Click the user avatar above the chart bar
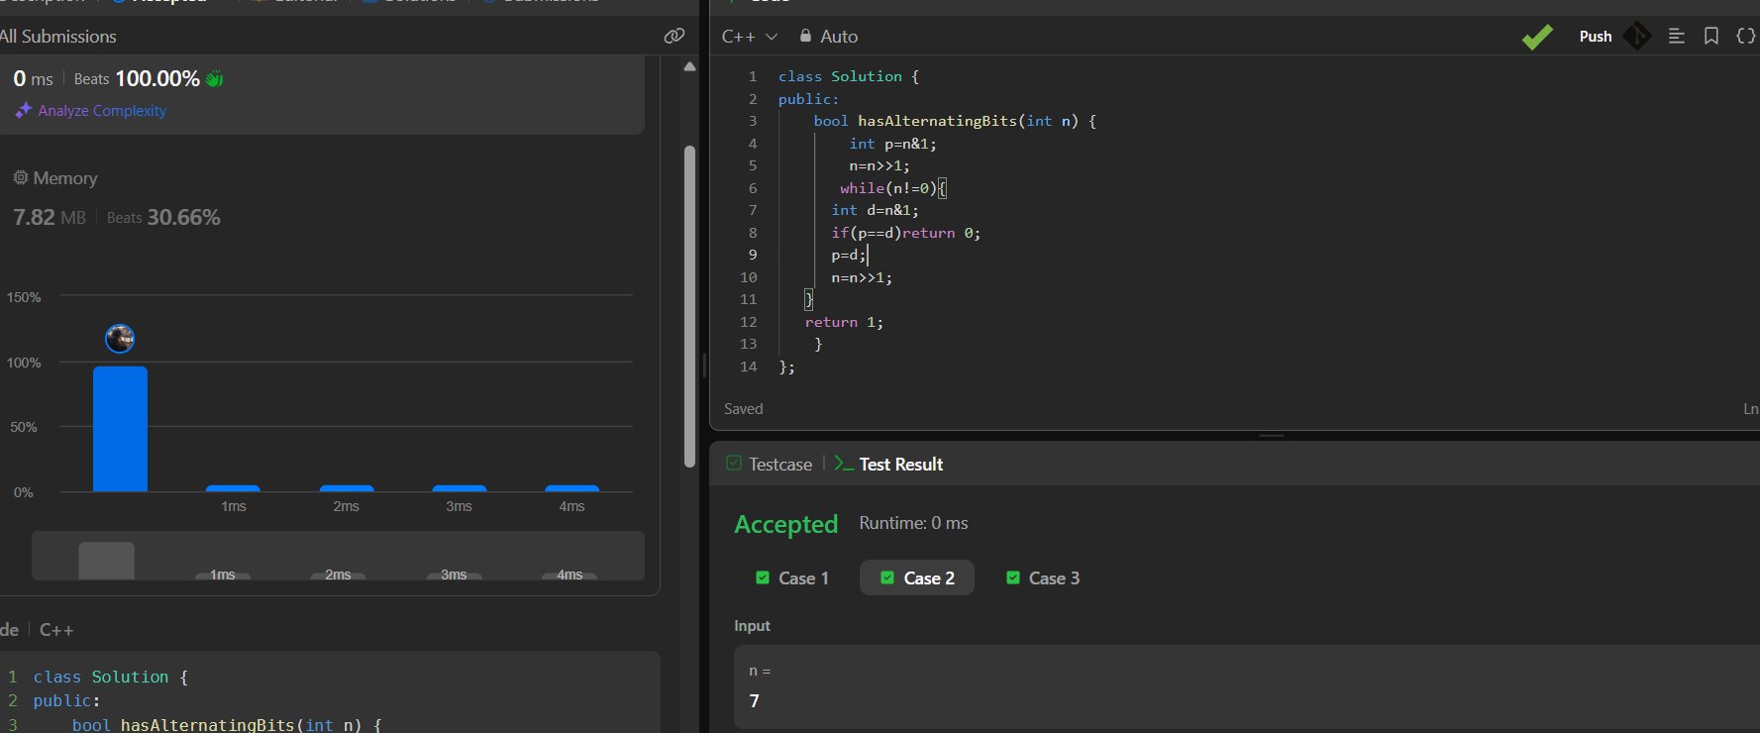 pos(120,339)
